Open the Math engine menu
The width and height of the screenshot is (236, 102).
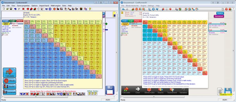pyautogui.click(x=56, y=5)
